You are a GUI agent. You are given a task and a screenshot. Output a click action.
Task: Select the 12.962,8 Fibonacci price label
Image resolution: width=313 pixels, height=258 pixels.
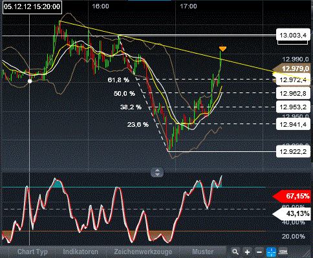click(x=293, y=94)
